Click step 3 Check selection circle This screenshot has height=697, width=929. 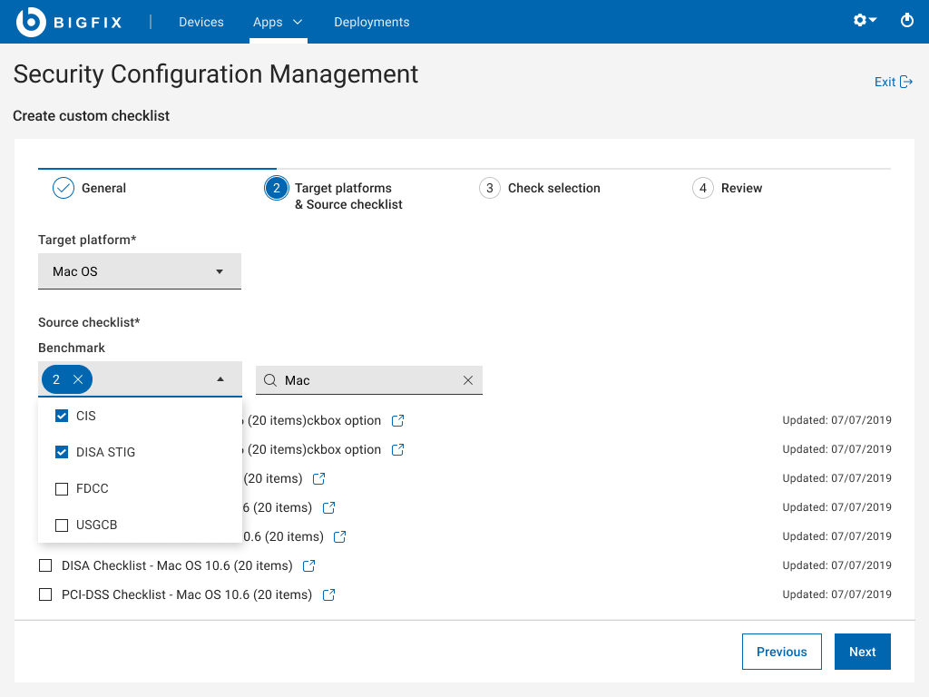coord(489,188)
